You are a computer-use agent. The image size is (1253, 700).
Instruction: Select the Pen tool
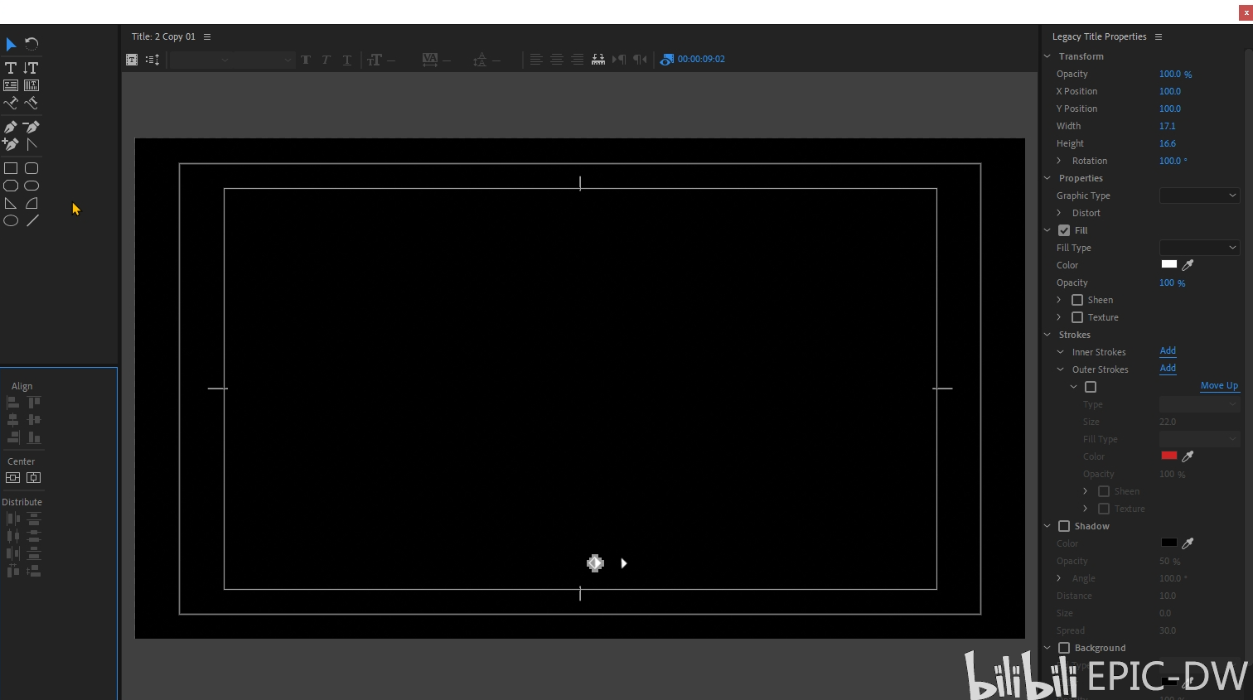pyautogui.click(x=11, y=127)
